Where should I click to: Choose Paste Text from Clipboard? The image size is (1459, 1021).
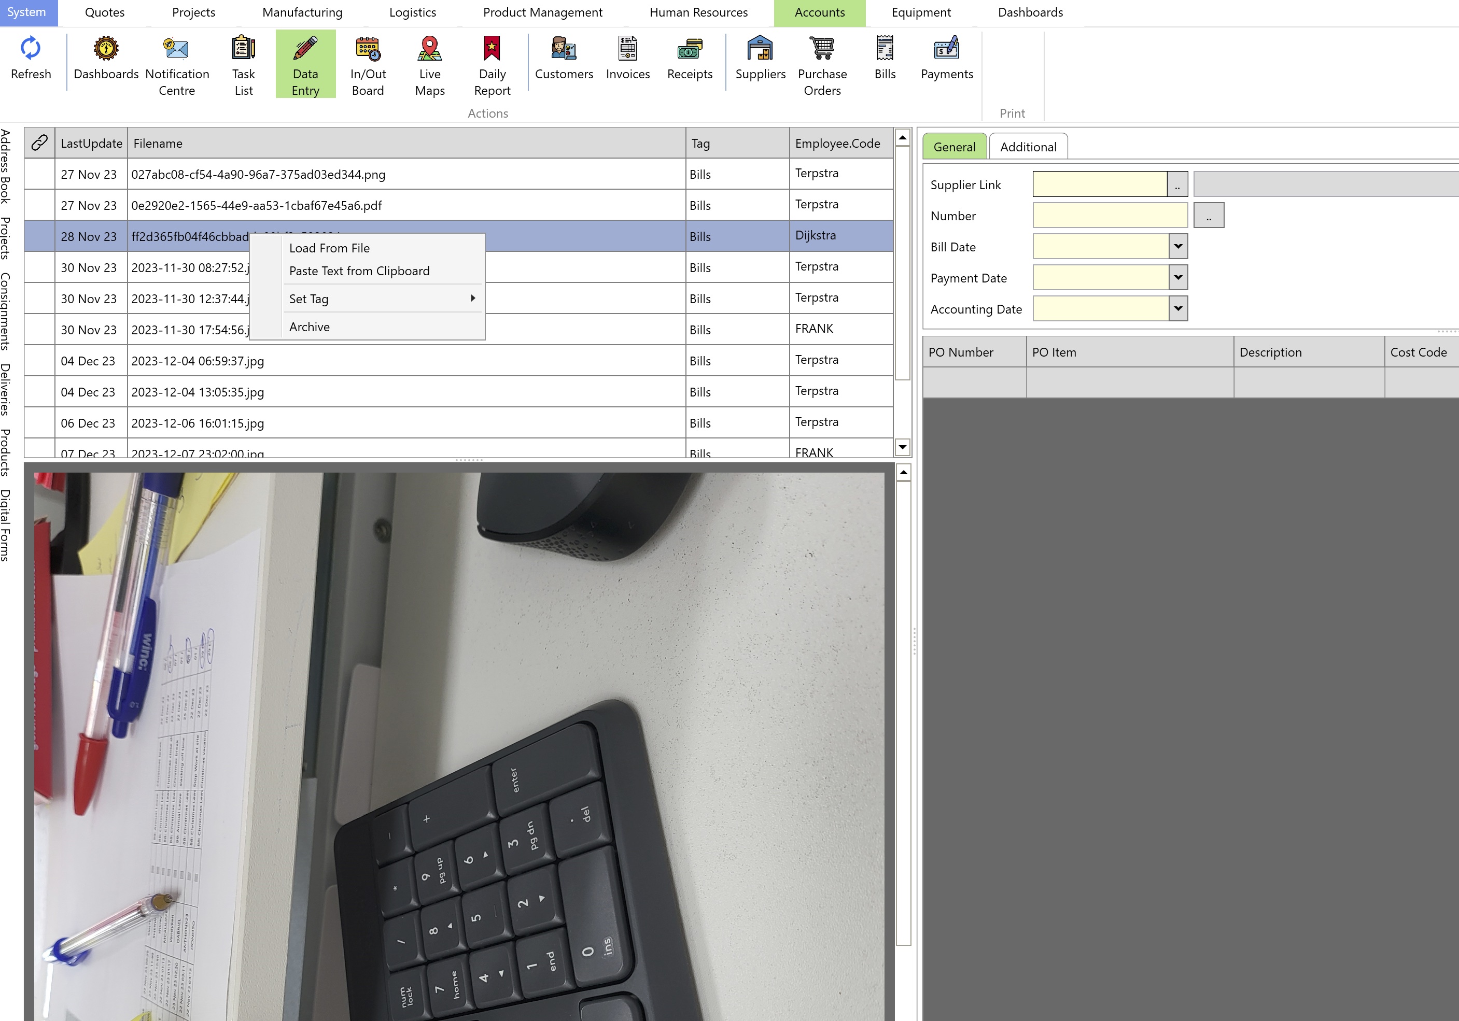point(368,271)
